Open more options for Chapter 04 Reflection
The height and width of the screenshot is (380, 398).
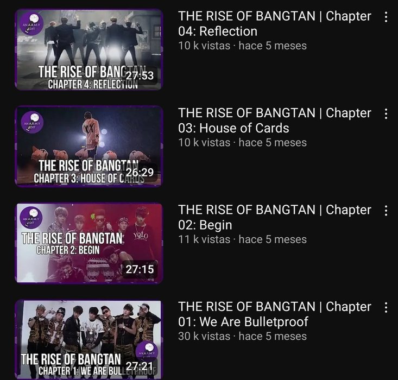coord(386,17)
